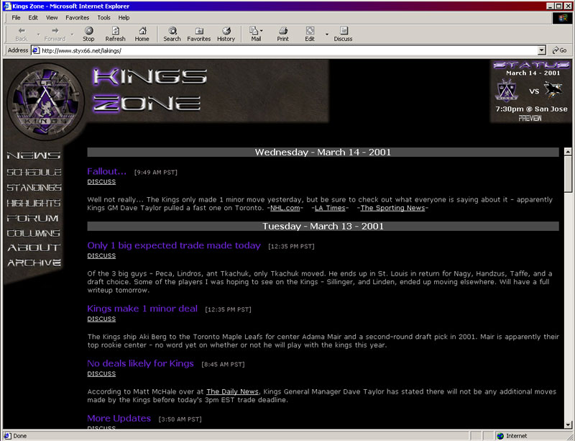Open the NHL.com link

[x=285, y=208]
